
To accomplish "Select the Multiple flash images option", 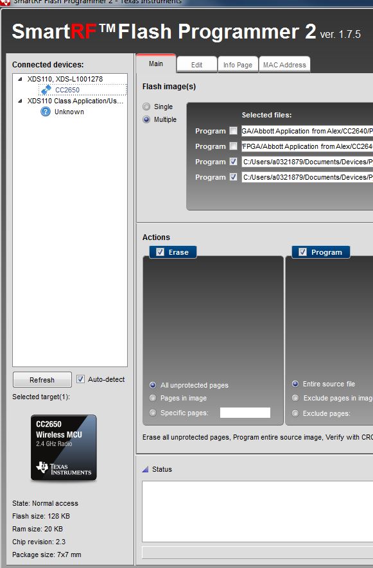I will (146, 119).
